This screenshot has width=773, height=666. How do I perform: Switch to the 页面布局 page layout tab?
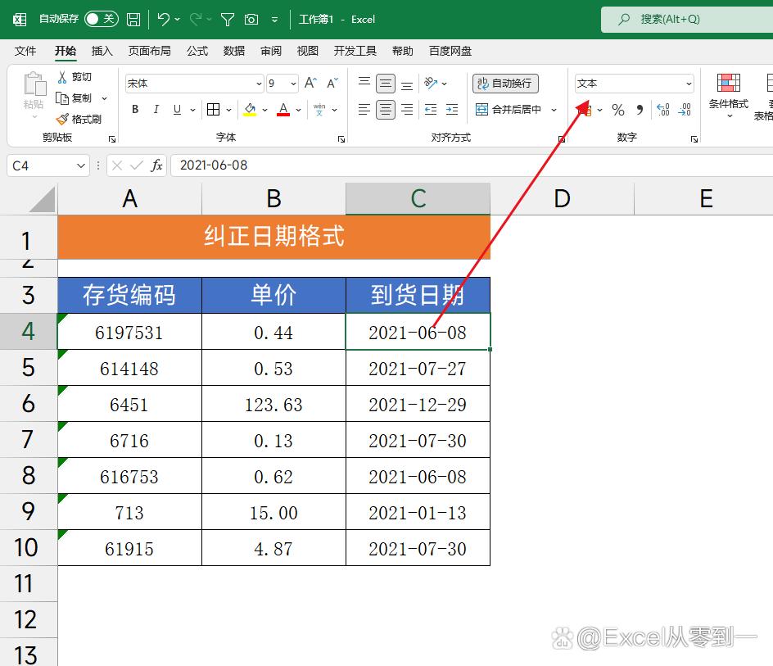coord(149,51)
